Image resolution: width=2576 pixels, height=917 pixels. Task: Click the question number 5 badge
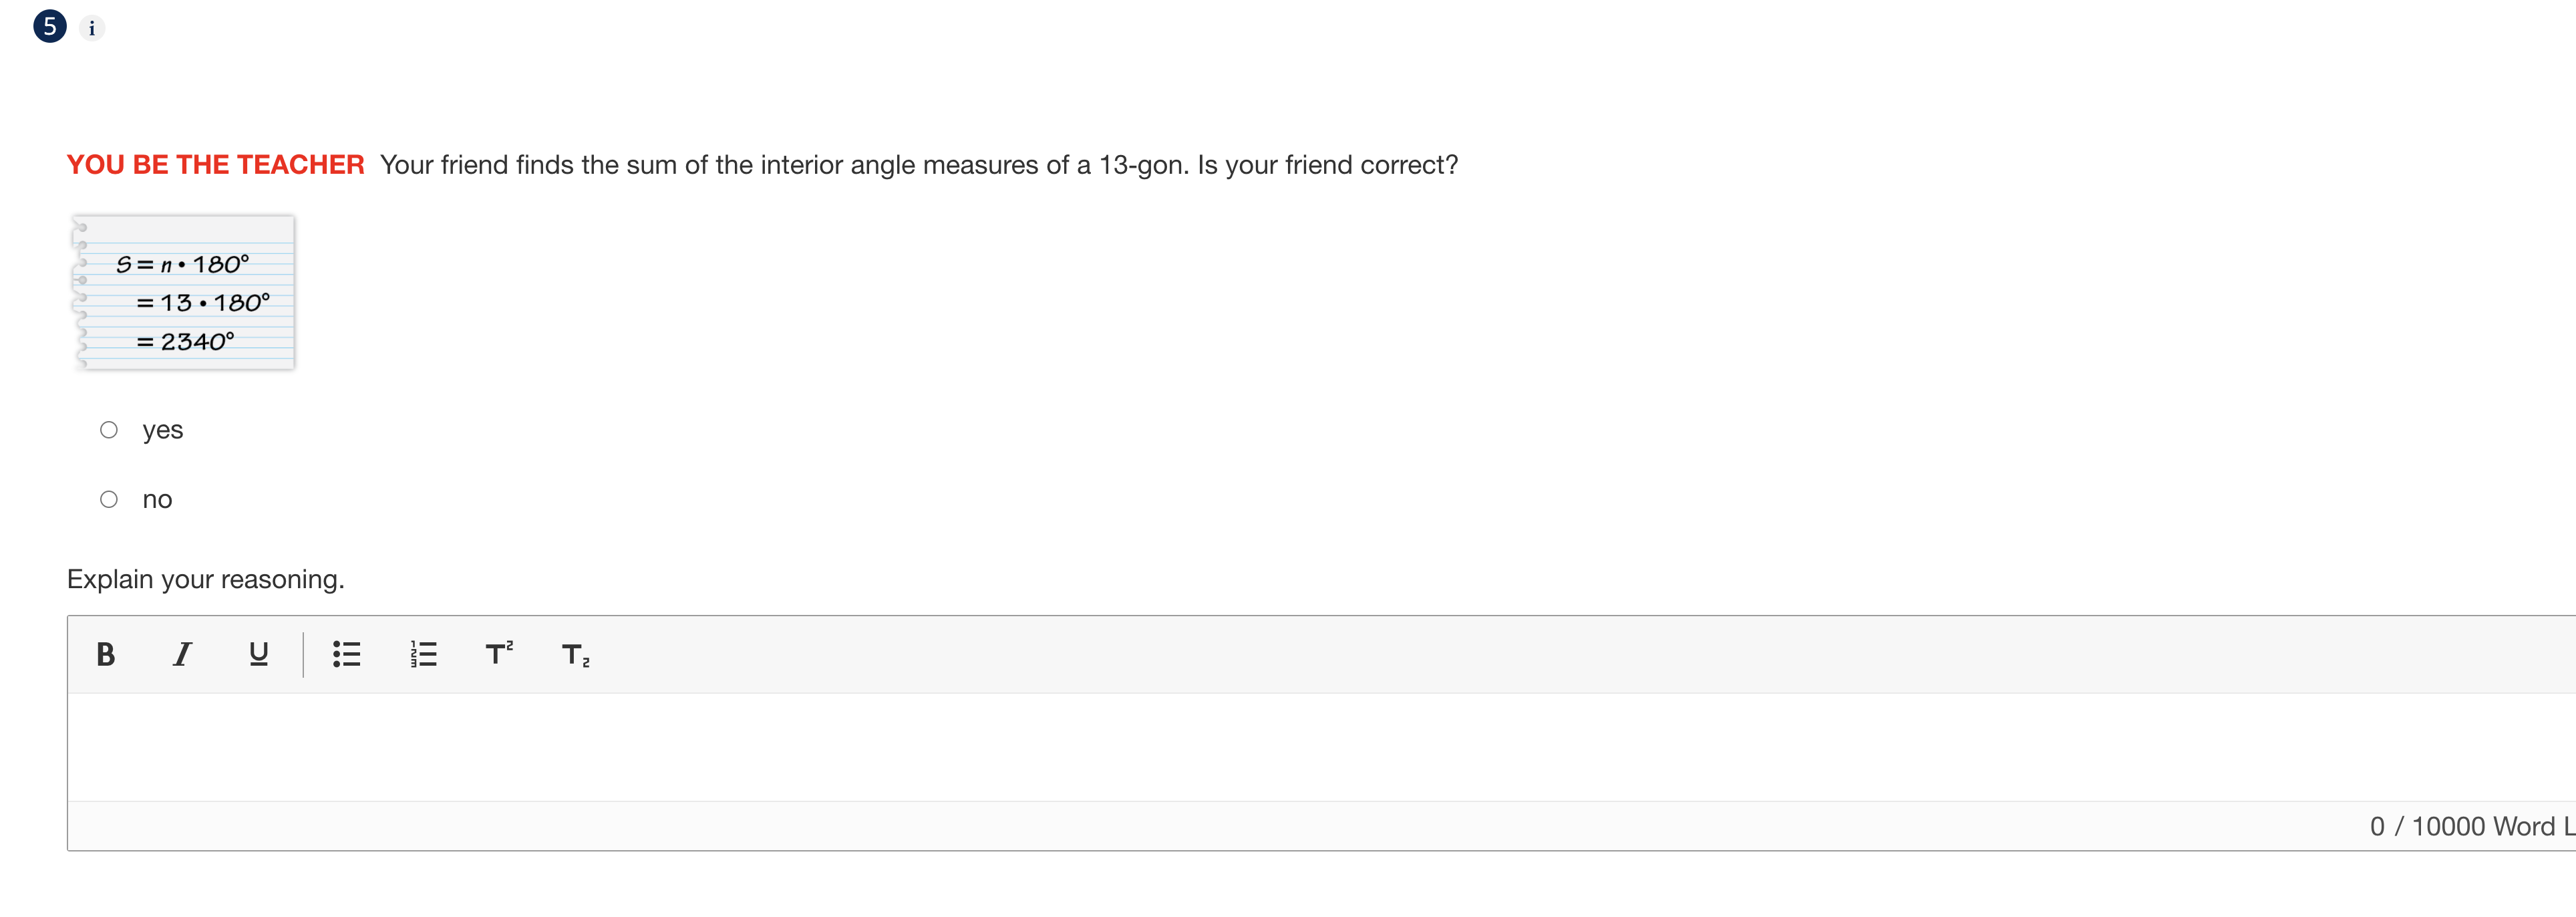(x=49, y=26)
